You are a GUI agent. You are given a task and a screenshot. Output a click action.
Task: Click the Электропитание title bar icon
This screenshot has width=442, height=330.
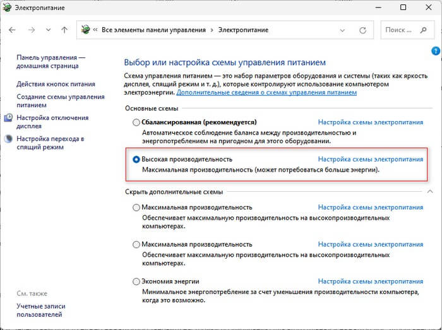6,7
